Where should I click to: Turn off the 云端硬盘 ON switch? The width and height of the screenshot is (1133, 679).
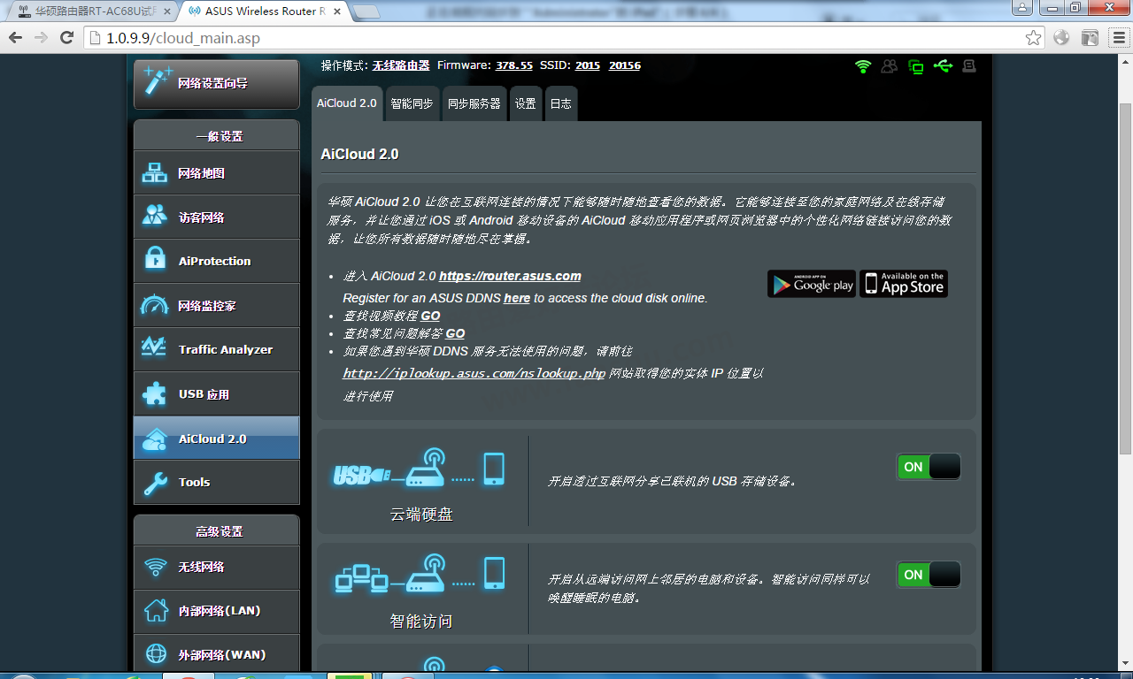point(929,467)
